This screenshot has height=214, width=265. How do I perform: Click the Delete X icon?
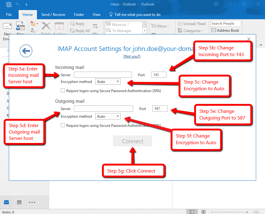(x=46, y=26)
